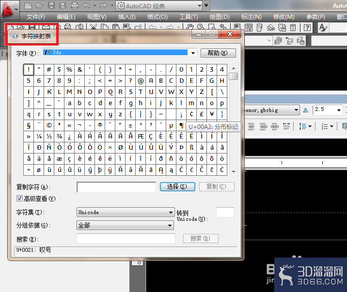Screen dimensions: 347x292
Task: Open the 插入(I) menu
Action: [126, 17]
